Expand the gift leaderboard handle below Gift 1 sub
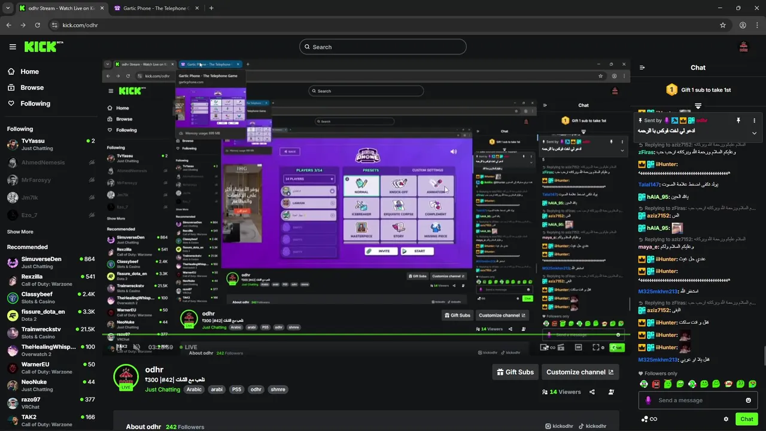766x431 pixels. [x=698, y=106]
